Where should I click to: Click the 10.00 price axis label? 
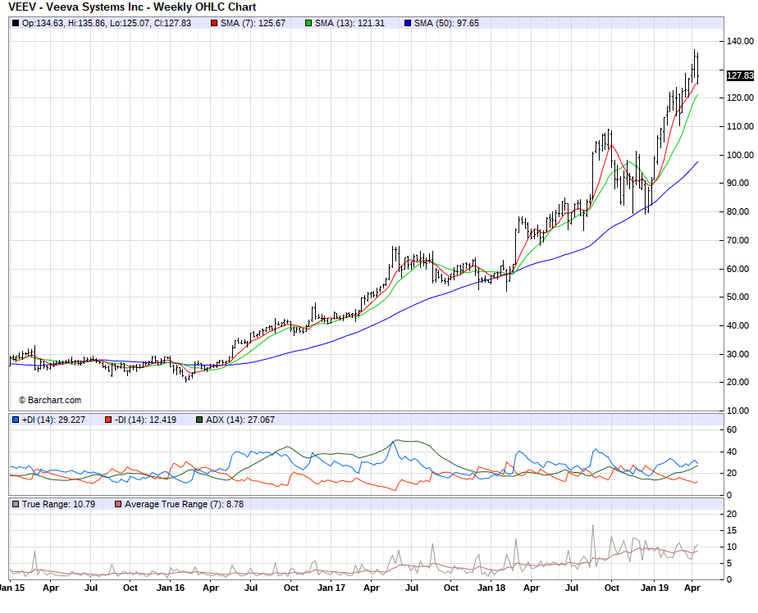click(737, 411)
